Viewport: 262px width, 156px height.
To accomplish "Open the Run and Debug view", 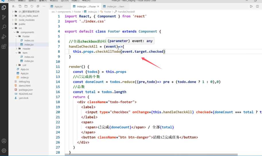I will coord(4,37).
